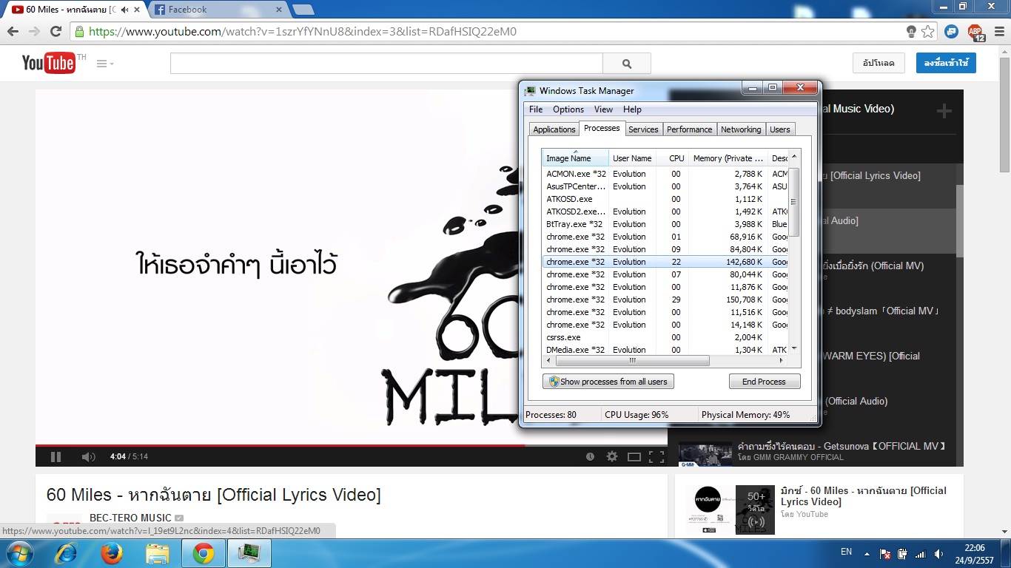Click the plus icon on the playlist panel
The height and width of the screenshot is (568, 1011).
[944, 111]
